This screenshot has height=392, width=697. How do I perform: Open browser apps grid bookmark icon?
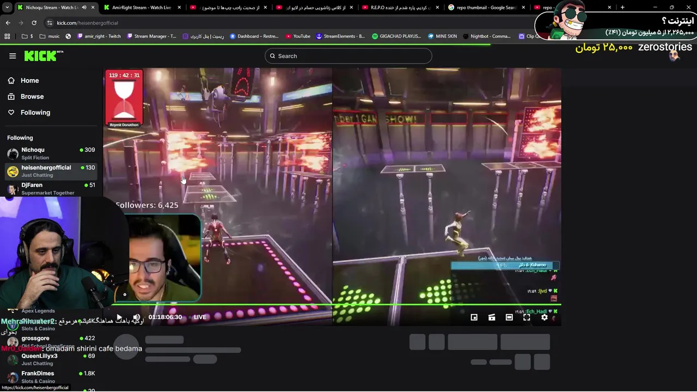[7, 36]
